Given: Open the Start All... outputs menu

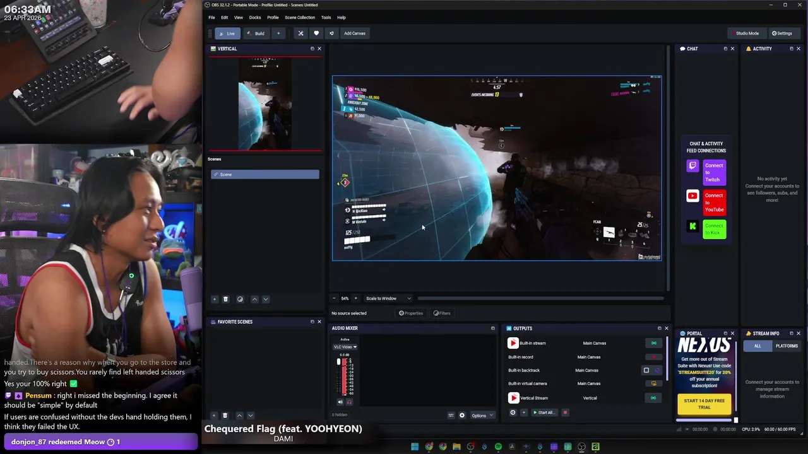Looking at the screenshot, I should tap(544, 412).
